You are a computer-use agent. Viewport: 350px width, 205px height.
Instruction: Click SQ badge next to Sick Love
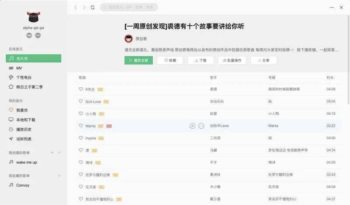point(106,102)
